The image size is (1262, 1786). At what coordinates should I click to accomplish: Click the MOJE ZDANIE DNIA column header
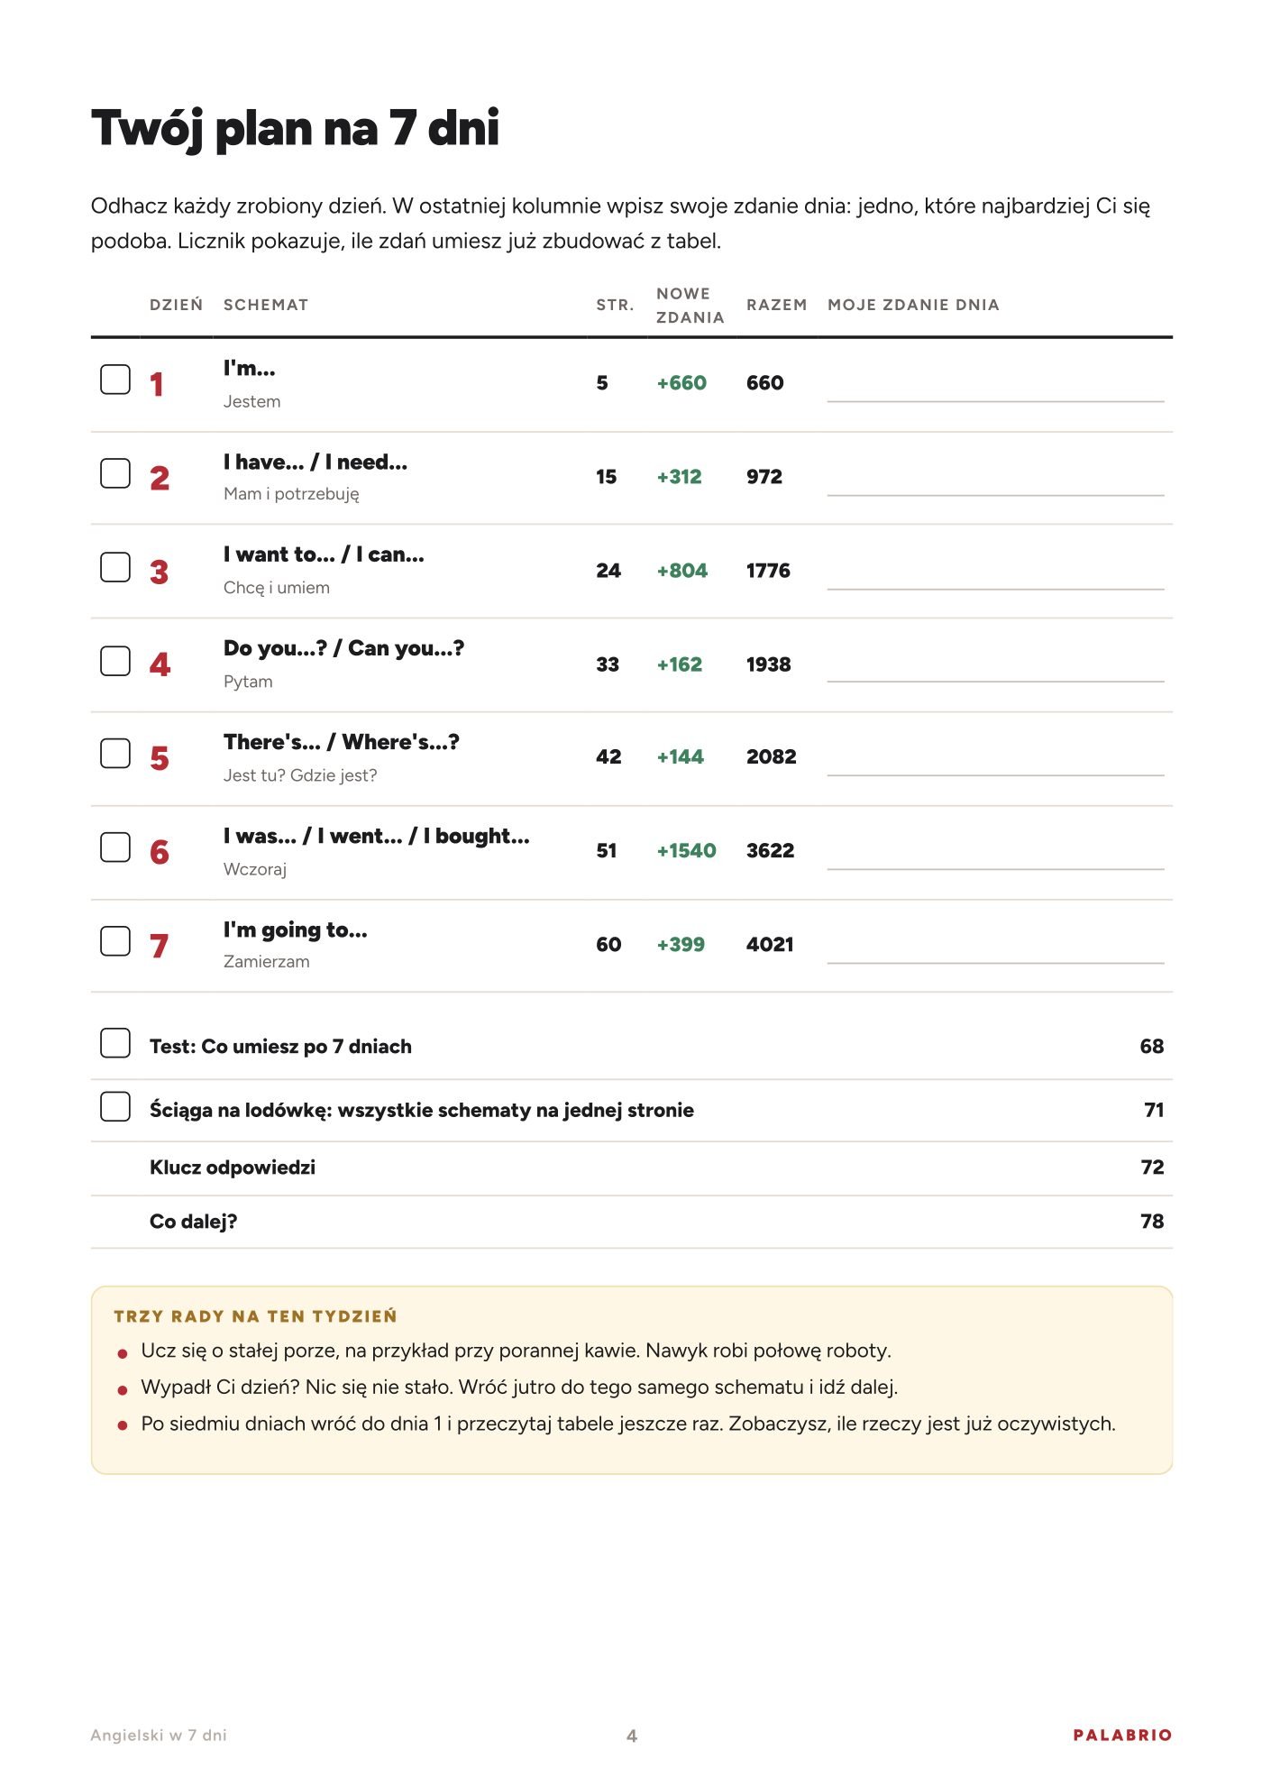[x=913, y=305]
